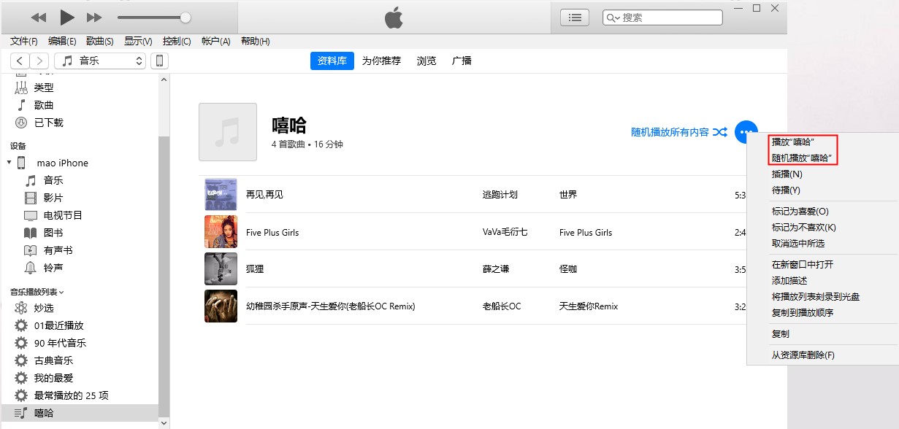Click the previous track rewind button
899x429 pixels.
click(x=39, y=17)
